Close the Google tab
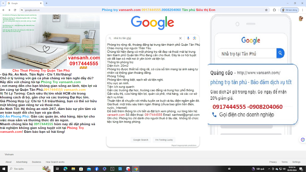The height and width of the screenshot is (172, 306). click(40, 3)
